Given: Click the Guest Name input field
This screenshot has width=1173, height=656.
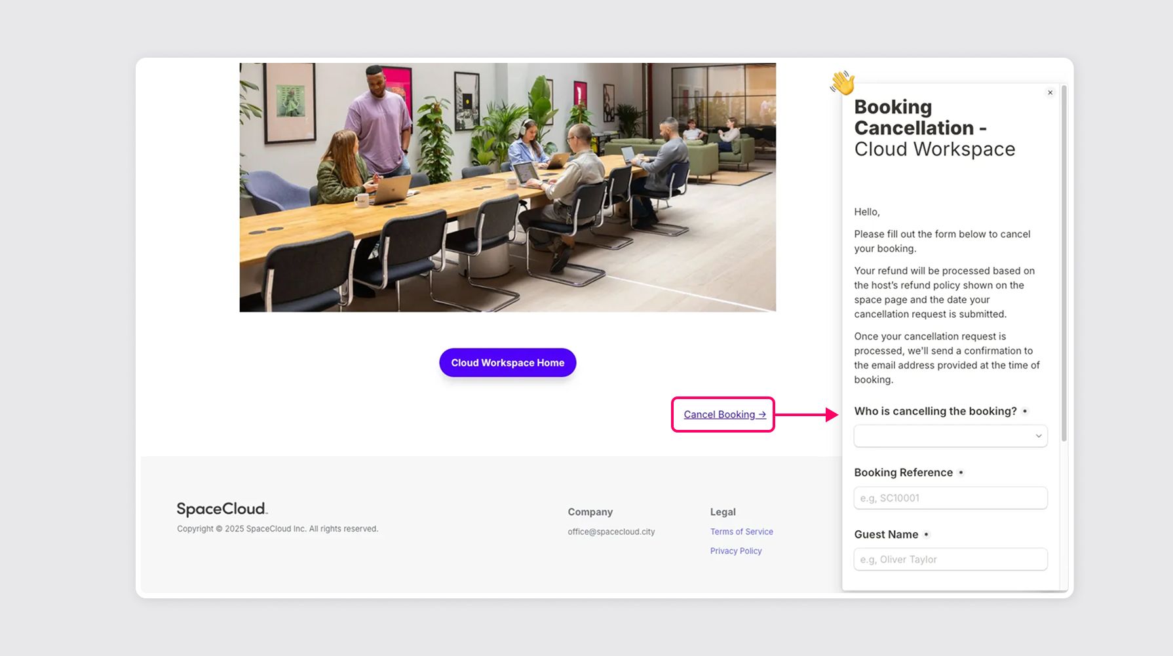Looking at the screenshot, I should [x=950, y=560].
